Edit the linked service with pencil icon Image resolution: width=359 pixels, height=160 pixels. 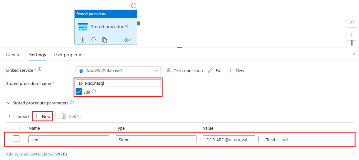point(211,70)
